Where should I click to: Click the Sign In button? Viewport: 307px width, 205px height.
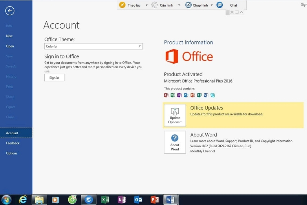(54, 78)
